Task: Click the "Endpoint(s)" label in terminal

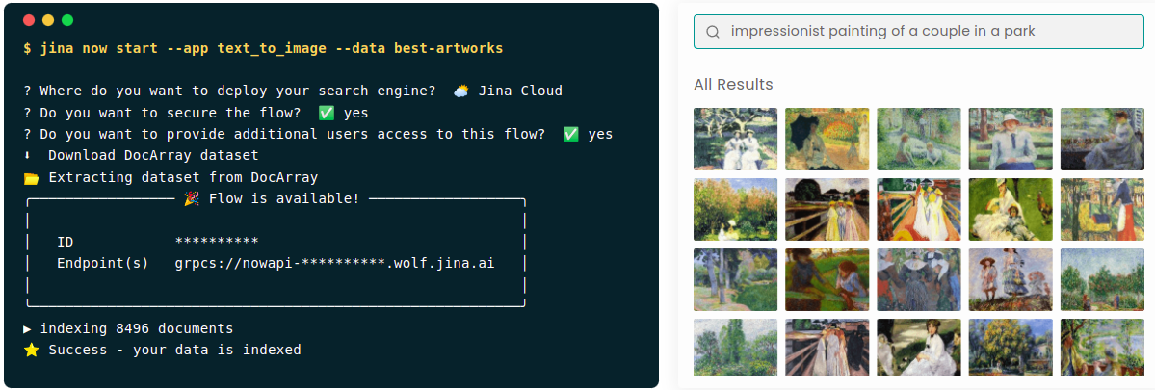Action: (102, 263)
